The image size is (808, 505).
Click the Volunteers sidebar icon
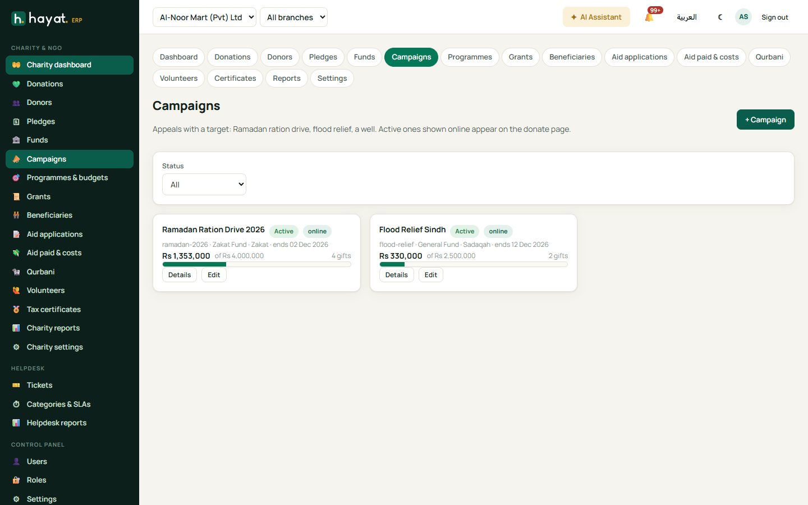coord(16,291)
